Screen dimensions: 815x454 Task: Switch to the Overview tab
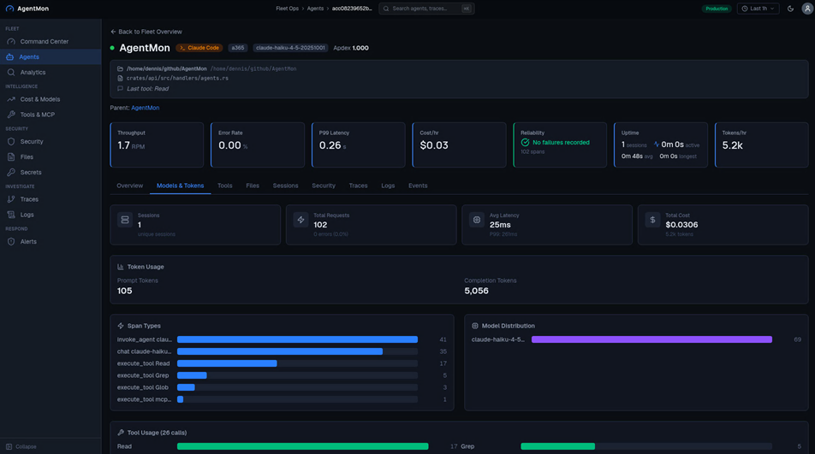(130, 186)
